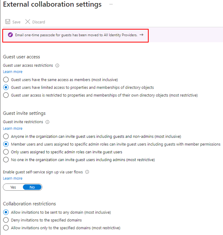Select No one in the organization can invite
This screenshot has width=223, height=235.
click(6, 160)
